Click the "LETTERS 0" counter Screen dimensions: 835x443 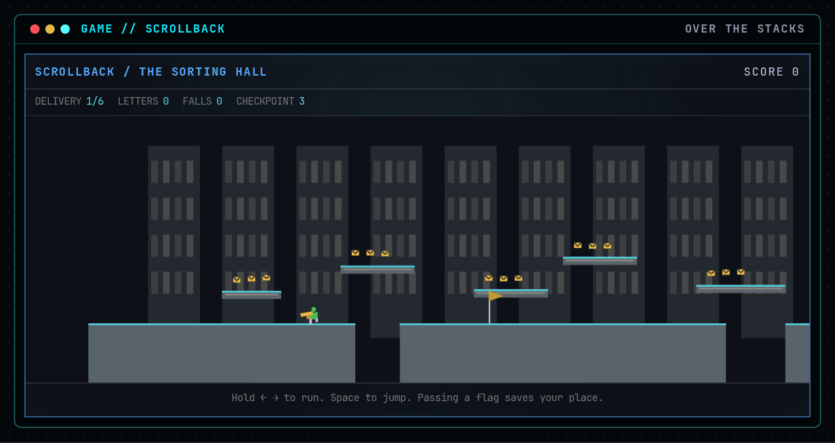coord(143,101)
